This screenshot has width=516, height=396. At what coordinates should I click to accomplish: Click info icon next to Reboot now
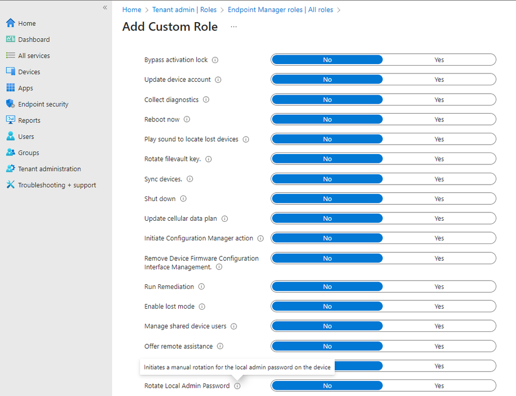click(x=187, y=119)
